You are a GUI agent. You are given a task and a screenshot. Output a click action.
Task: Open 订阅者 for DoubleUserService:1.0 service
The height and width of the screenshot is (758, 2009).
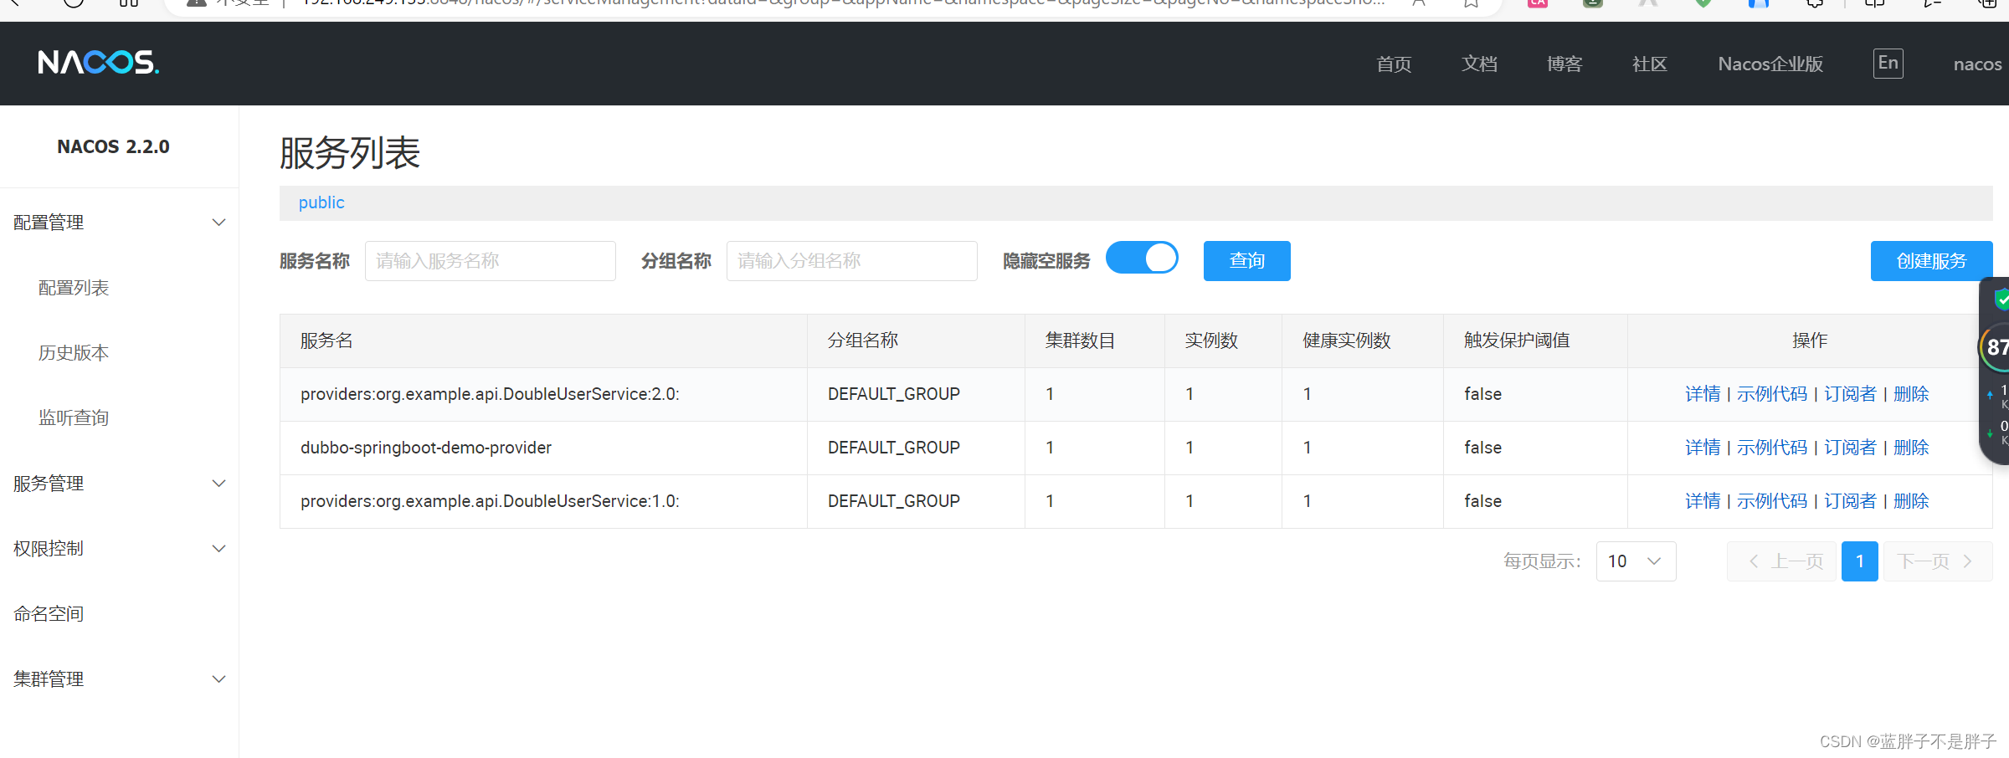pos(1850,501)
